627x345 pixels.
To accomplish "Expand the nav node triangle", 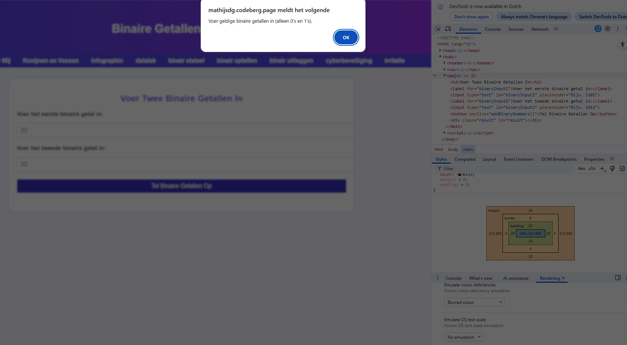I will coord(445,69).
